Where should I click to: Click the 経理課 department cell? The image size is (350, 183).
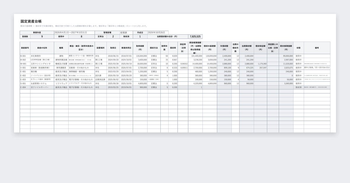126,33
